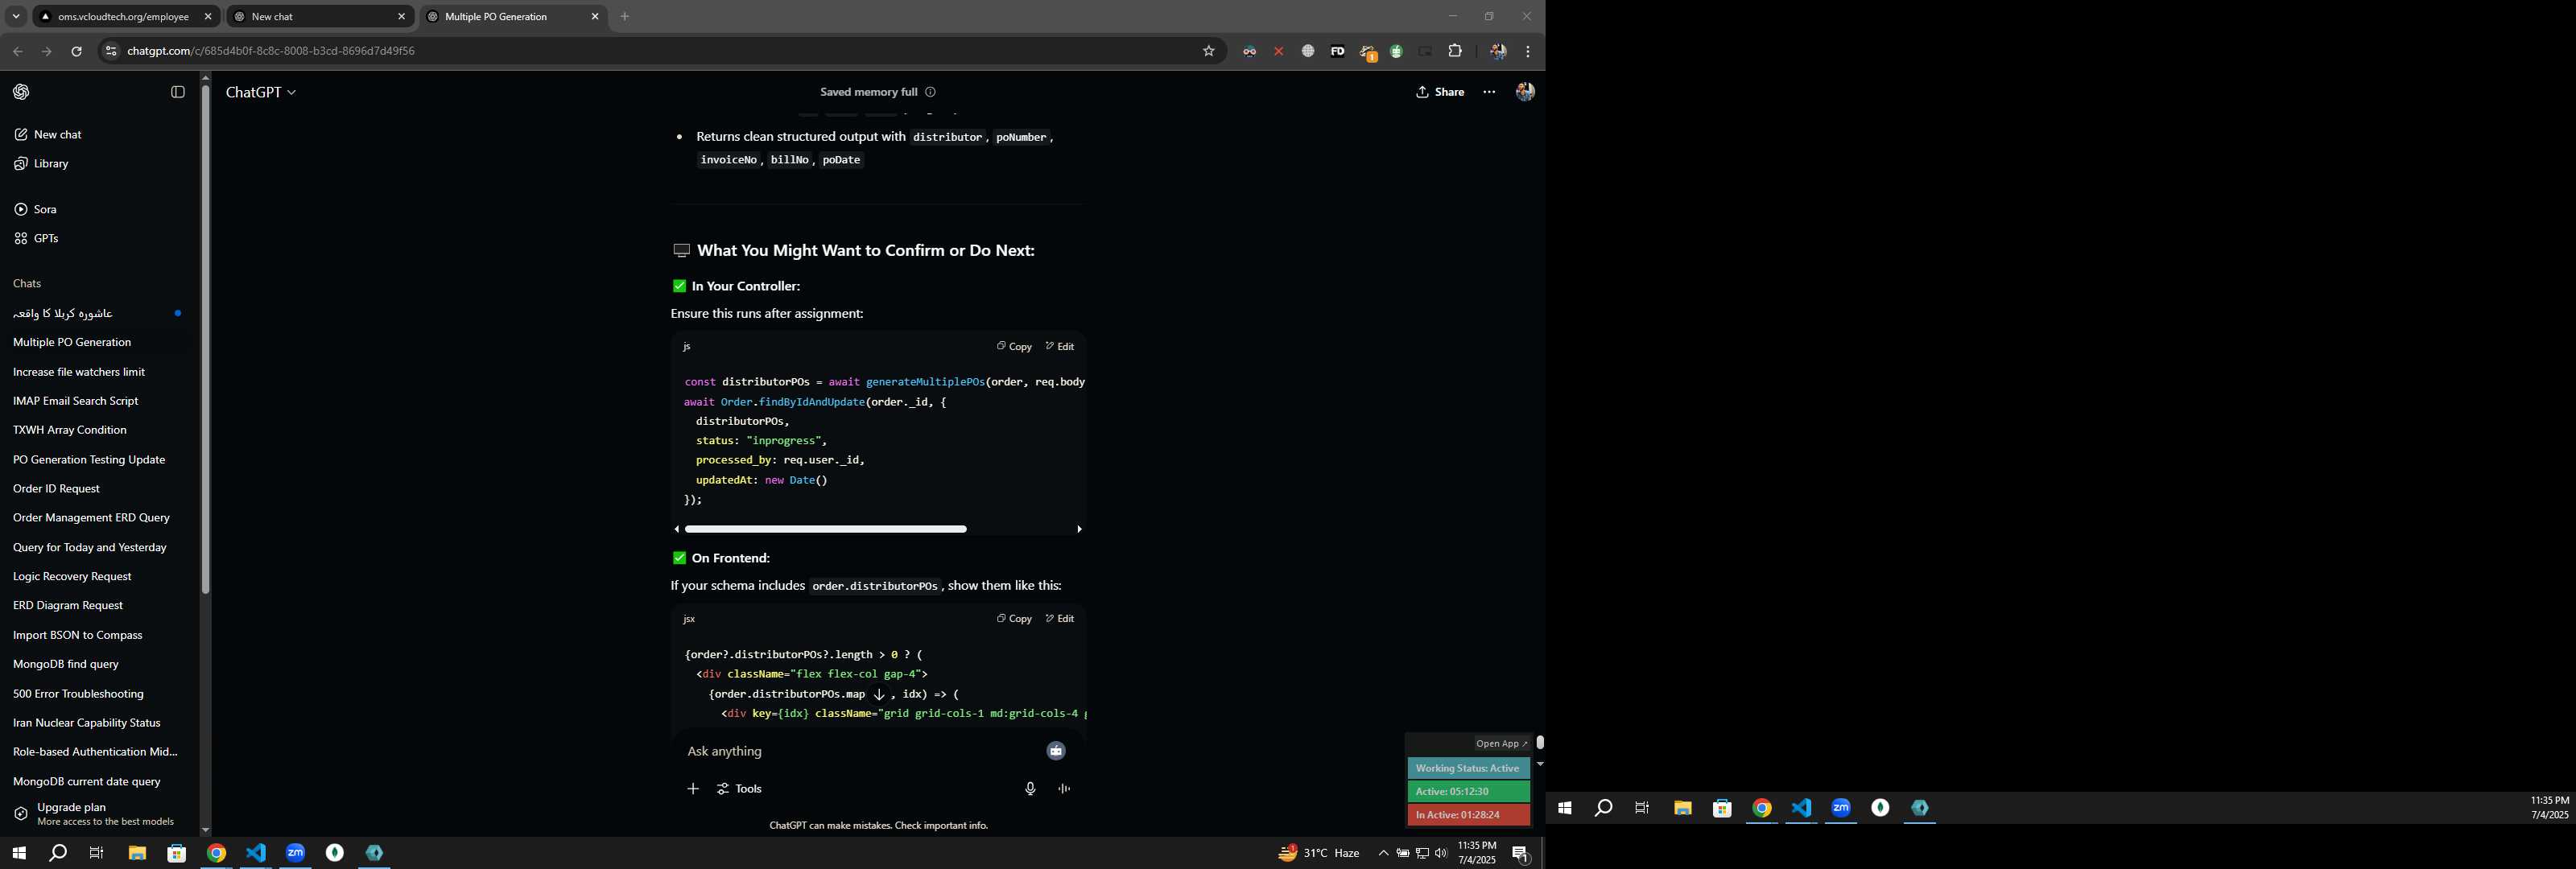Open the Extensions puzzle piece menu
The width and height of the screenshot is (2576, 869).
point(1455,51)
